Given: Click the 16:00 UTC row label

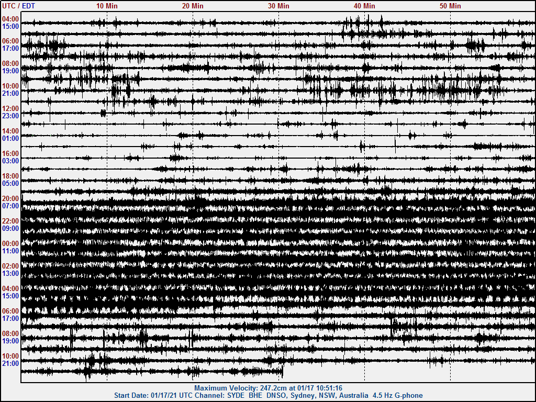Looking at the screenshot, I should 10,153.
